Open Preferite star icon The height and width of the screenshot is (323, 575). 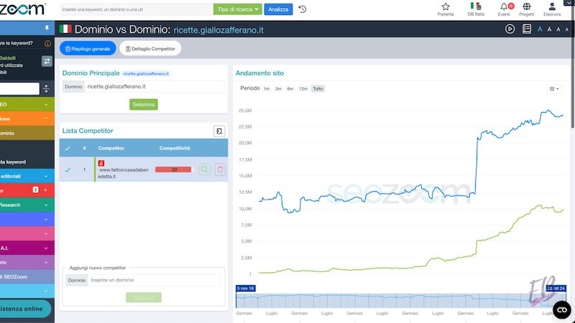pos(446,9)
